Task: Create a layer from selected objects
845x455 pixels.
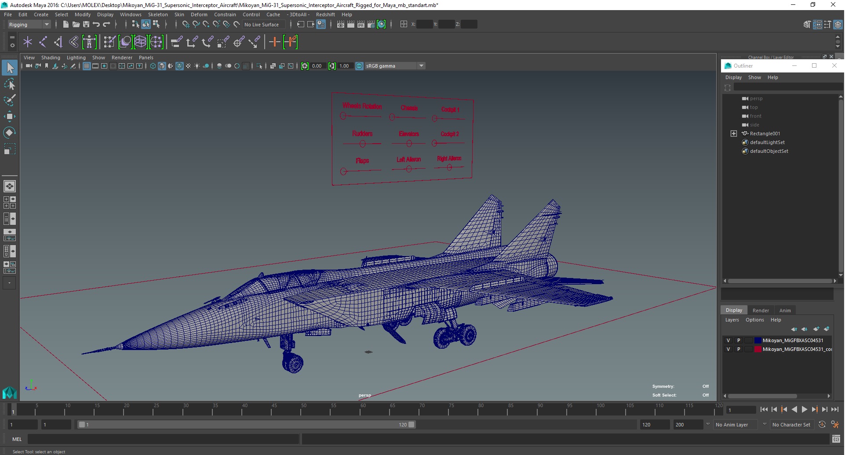Action: click(827, 329)
